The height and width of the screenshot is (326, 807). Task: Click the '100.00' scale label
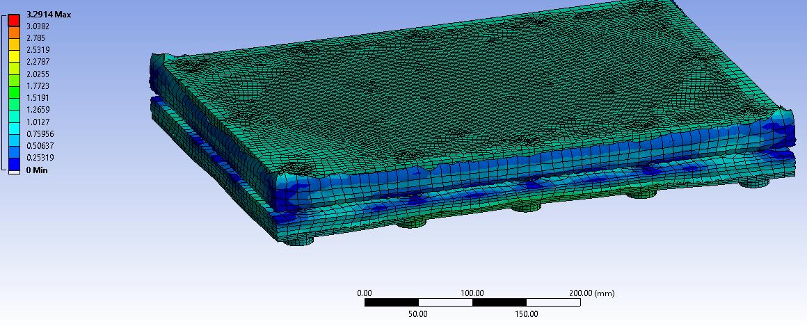point(472,293)
